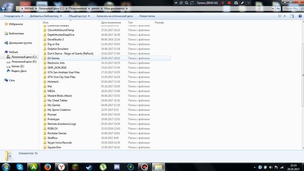Open the 'Общий доступ' menu
Screen dimensions: 304x171
(79, 16)
